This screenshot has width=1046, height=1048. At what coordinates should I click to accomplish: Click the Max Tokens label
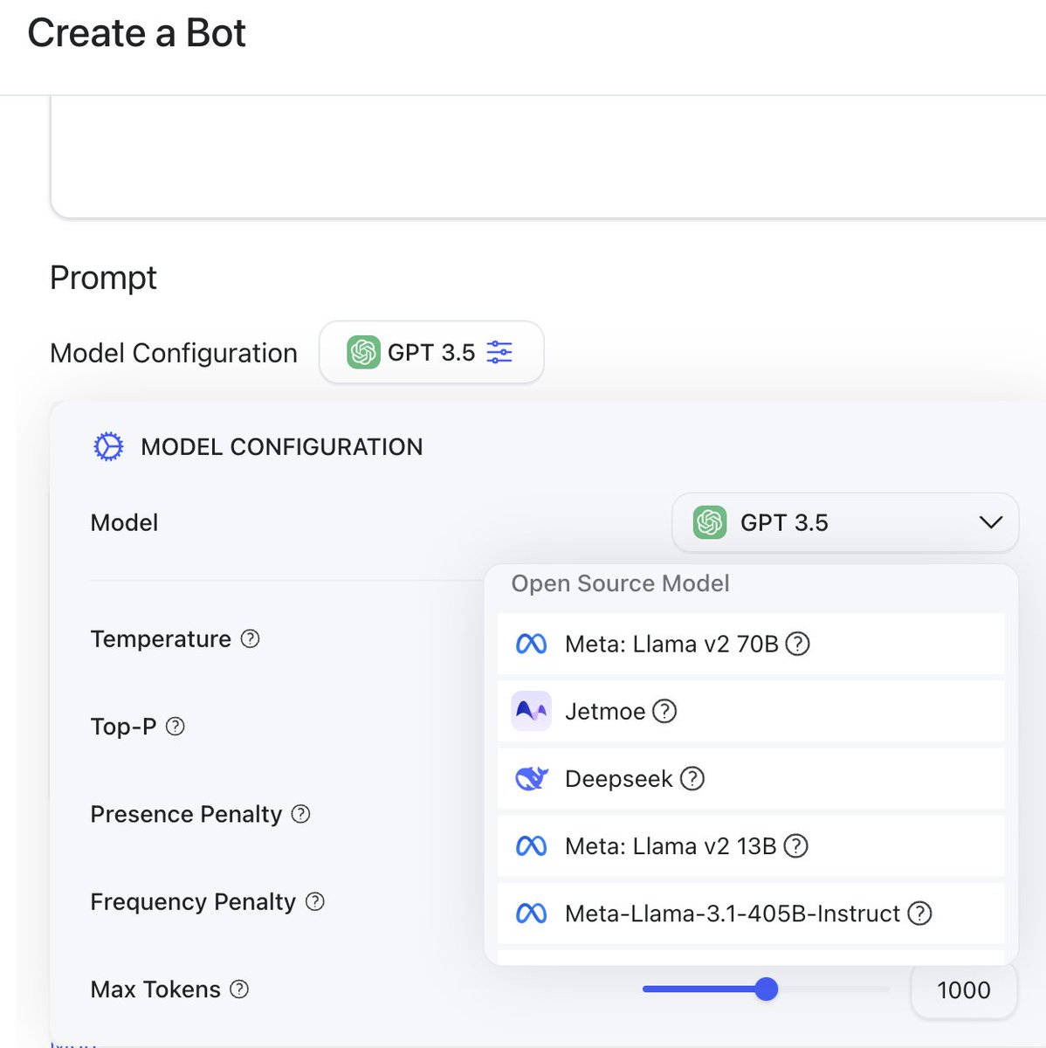pyautogui.click(x=155, y=989)
